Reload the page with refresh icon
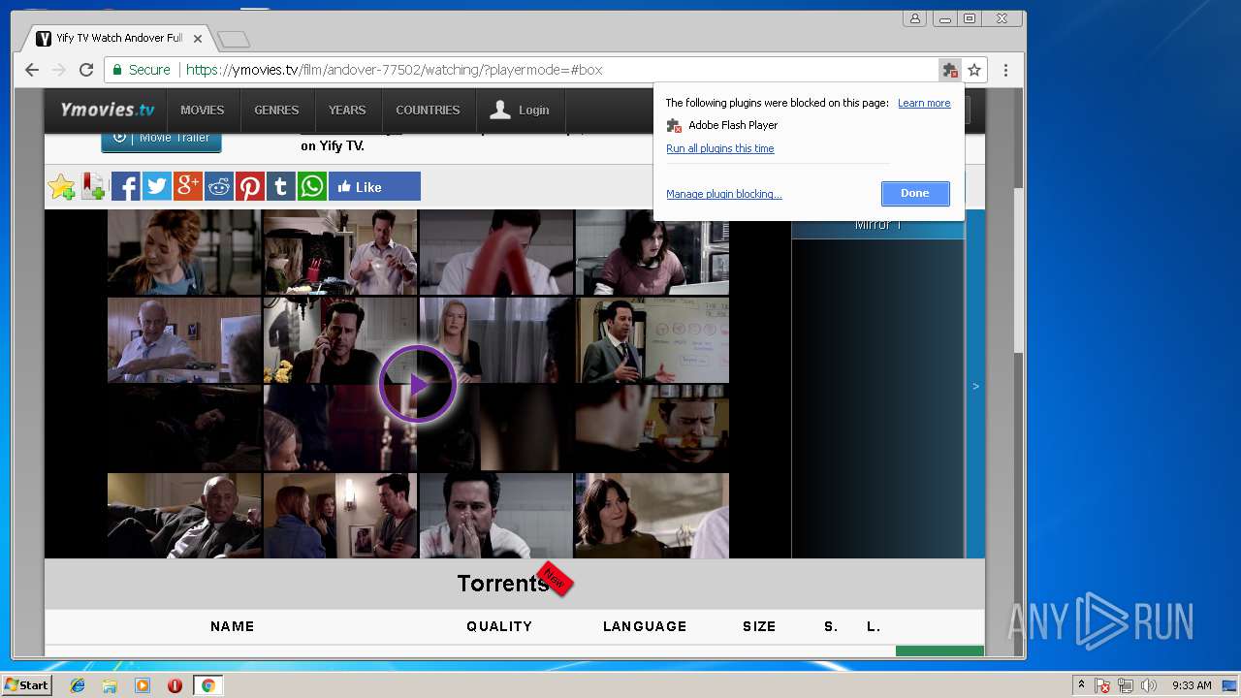 tap(86, 70)
